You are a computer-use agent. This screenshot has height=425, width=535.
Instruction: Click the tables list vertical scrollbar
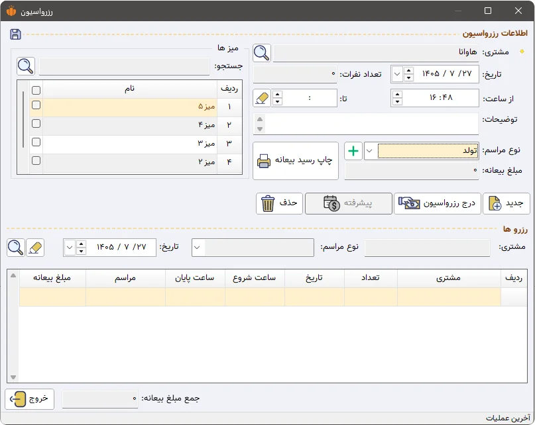coord(23,119)
